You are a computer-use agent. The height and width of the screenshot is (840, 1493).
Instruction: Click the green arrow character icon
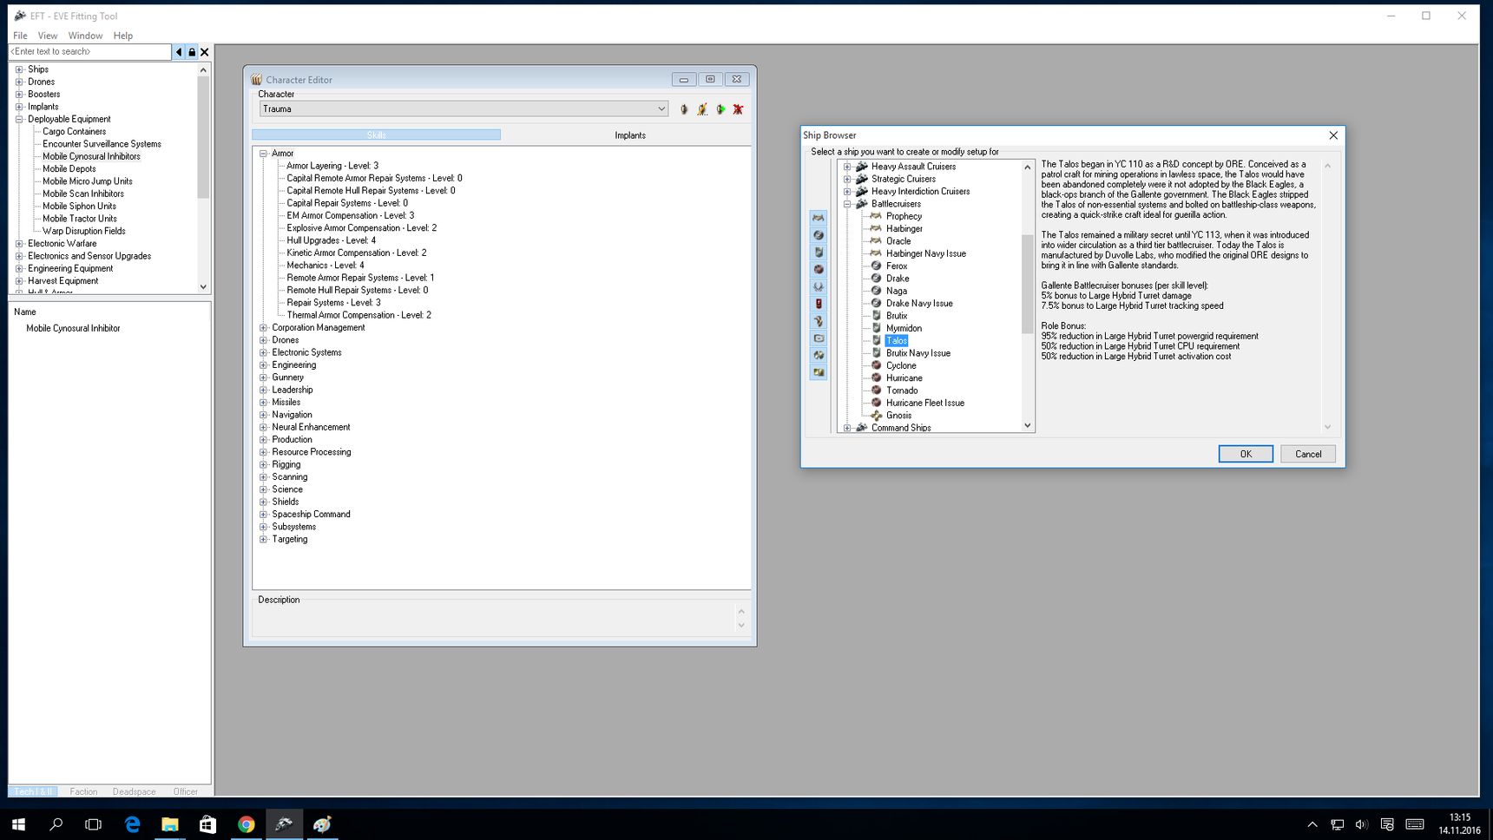pos(720,109)
